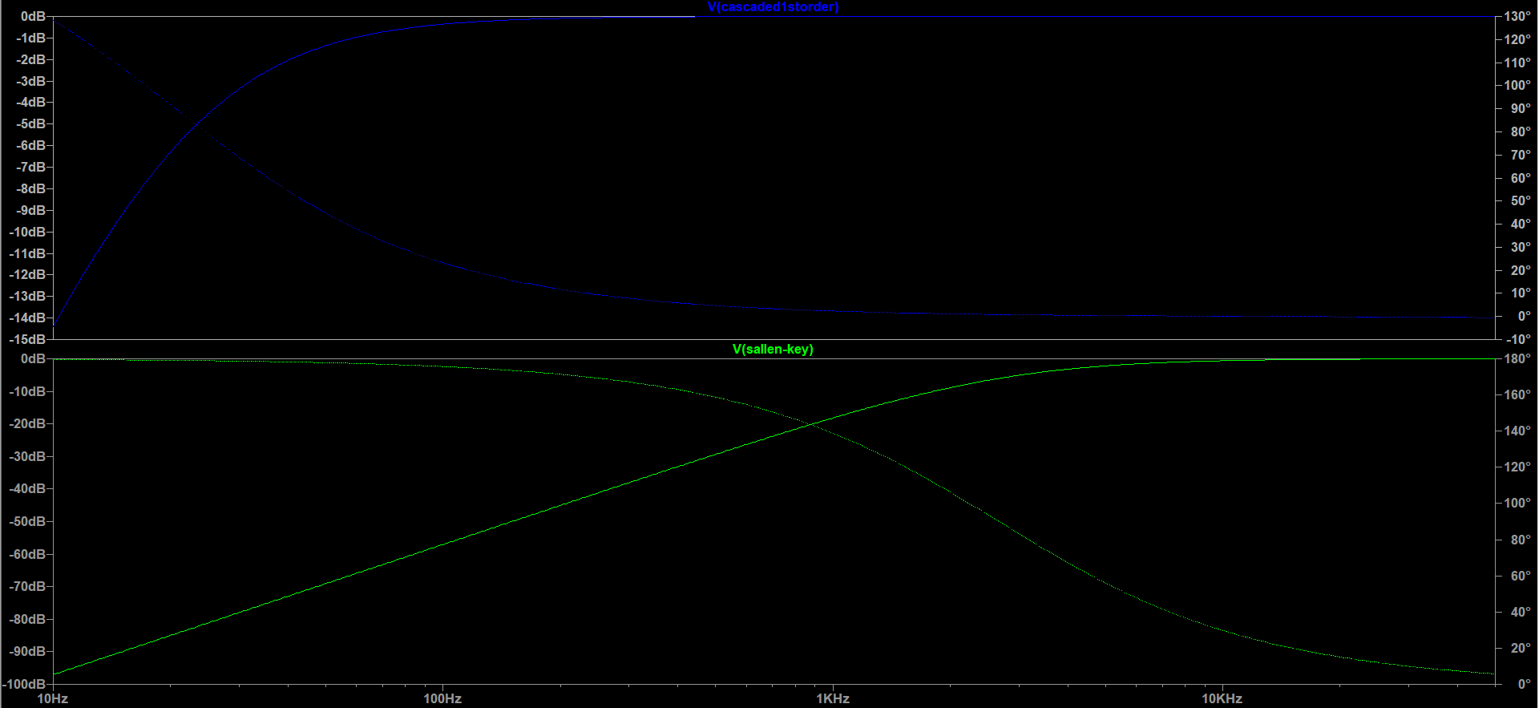This screenshot has height=708, width=1539.
Task: Click the -9dB magnitude axis label
Action: click(x=30, y=210)
